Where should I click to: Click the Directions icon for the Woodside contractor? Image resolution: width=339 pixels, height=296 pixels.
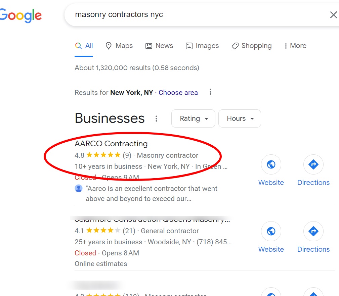click(313, 231)
